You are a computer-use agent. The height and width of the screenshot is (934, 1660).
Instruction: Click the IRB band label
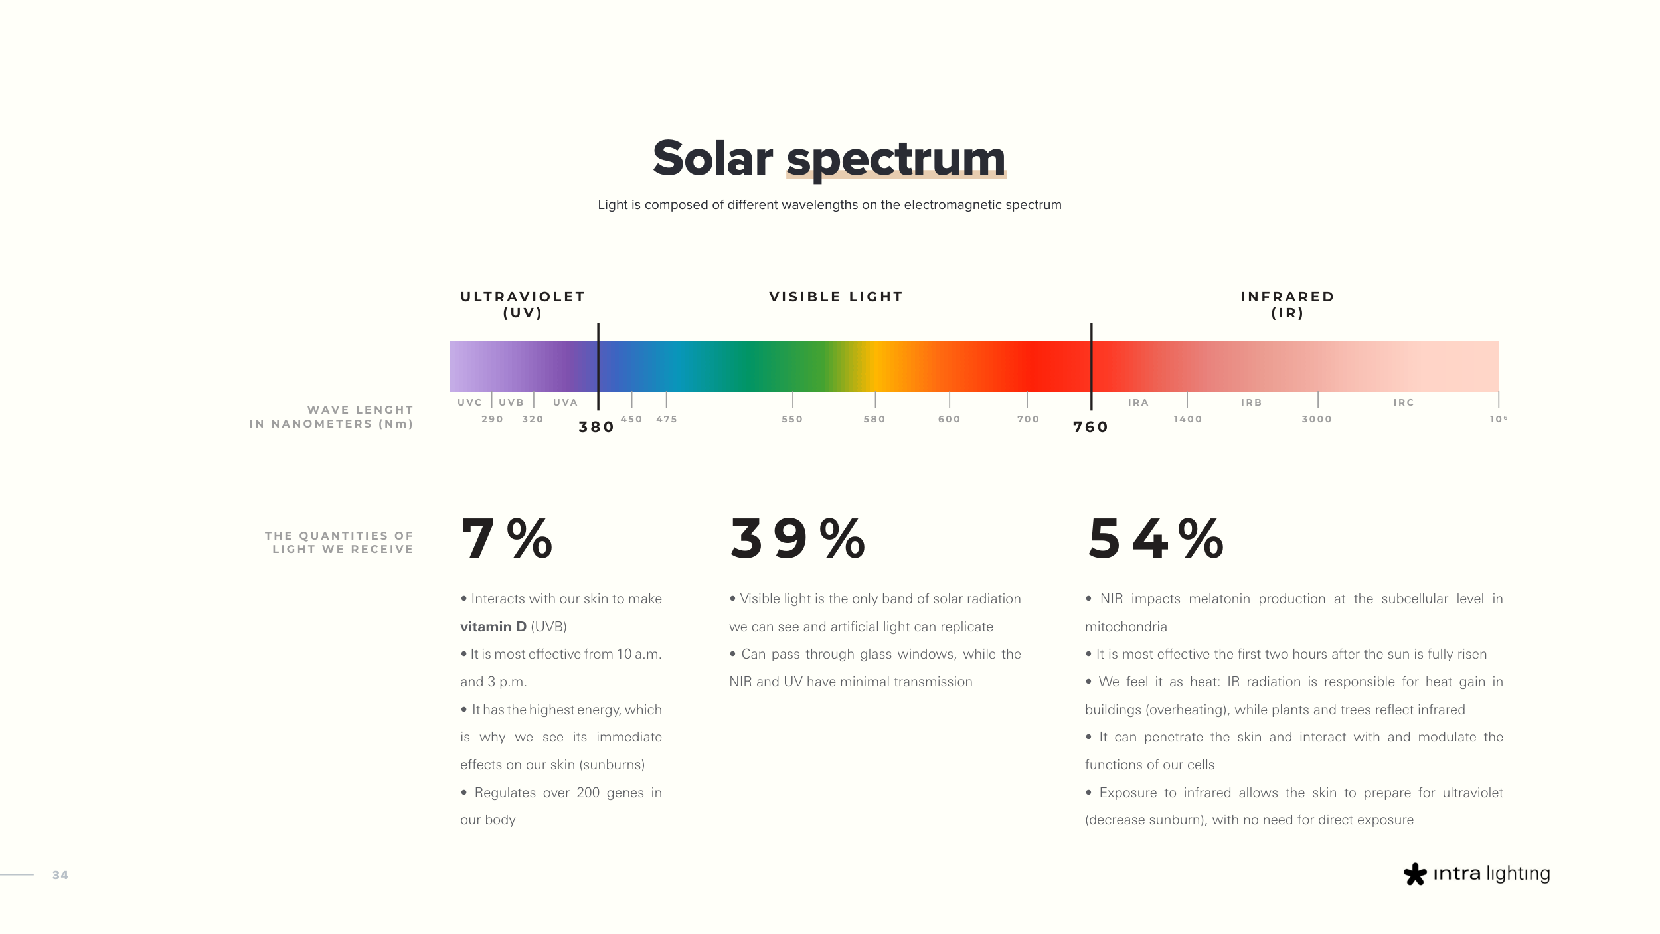1251,402
